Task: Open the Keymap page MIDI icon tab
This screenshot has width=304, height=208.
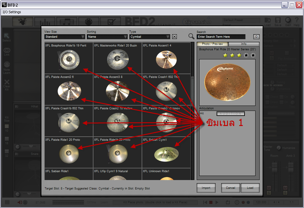Action: 89,21
